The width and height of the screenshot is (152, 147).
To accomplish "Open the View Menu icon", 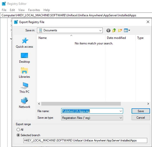I will point(126,30).
